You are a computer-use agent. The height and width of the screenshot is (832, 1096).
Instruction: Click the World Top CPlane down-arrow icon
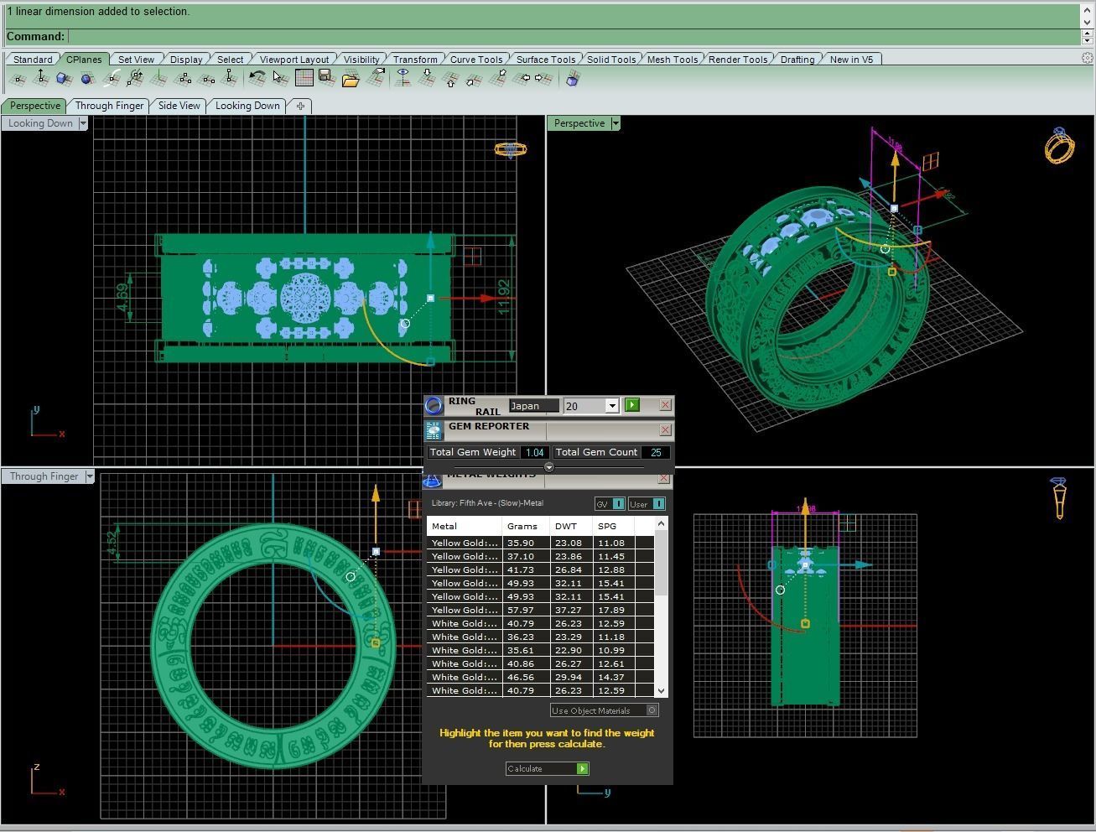point(428,78)
